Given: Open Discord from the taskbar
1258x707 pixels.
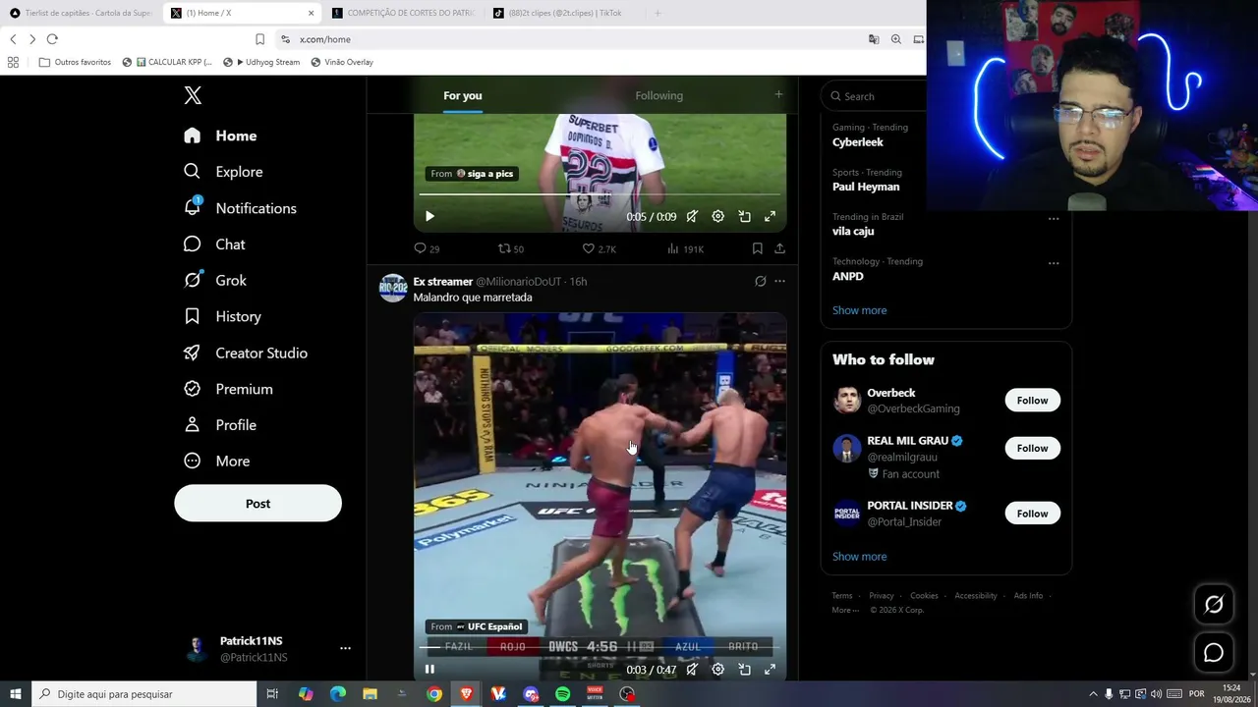Looking at the screenshot, I should click(x=531, y=694).
